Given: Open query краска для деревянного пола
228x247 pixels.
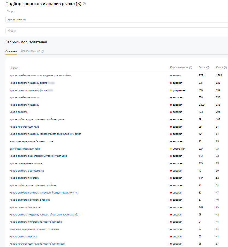Looking at the screenshot, I should click(x=26, y=163).
